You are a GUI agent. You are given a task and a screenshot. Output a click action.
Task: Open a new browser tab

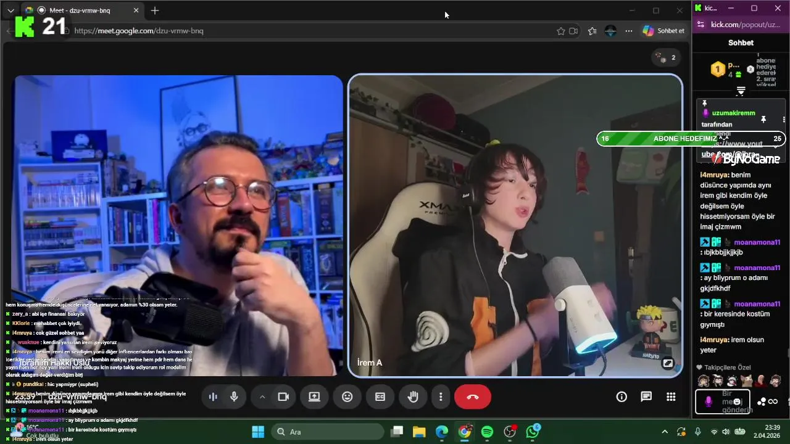[x=155, y=10]
